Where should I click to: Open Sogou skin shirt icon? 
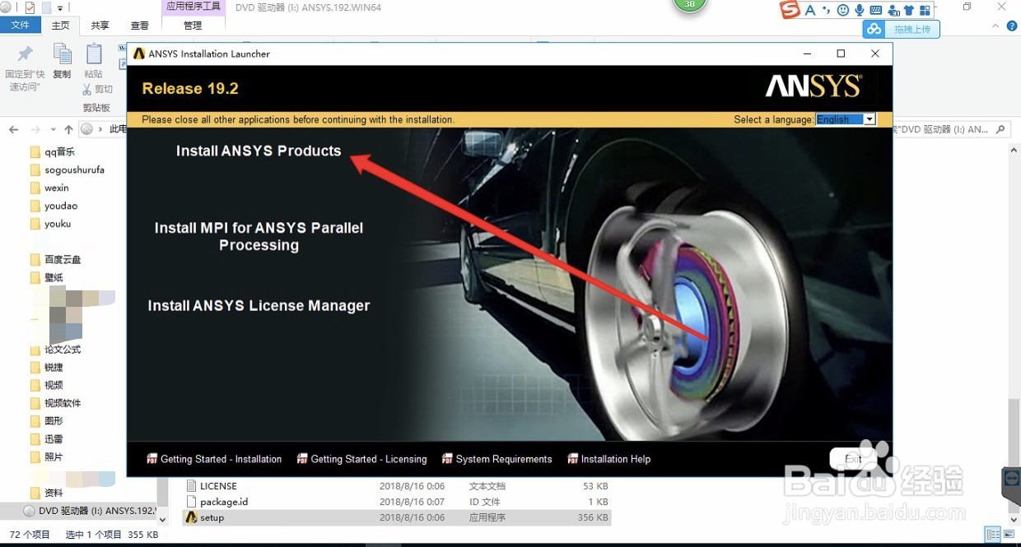[x=909, y=10]
